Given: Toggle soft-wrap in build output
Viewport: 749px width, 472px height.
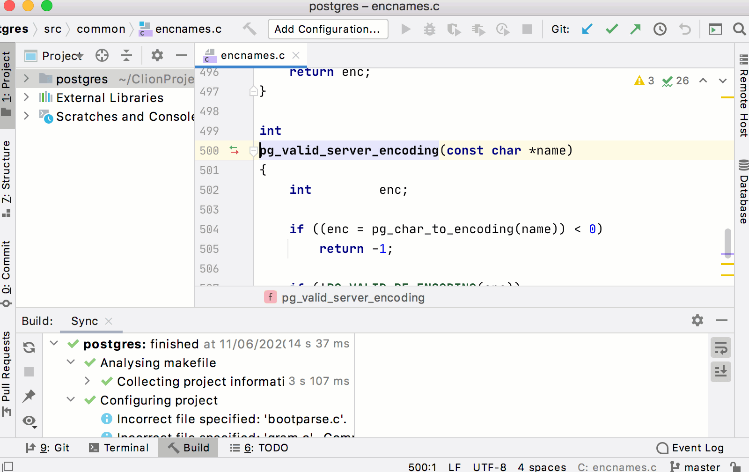Looking at the screenshot, I should pos(721,347).
